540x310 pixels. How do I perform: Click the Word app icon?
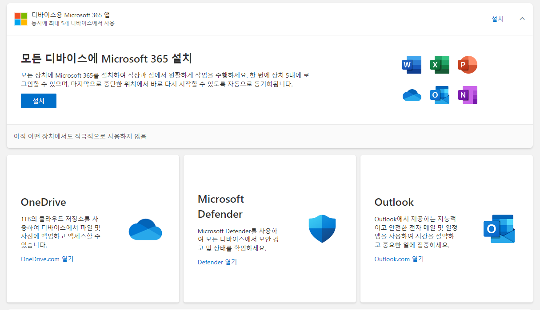click(x=412, y=65)
